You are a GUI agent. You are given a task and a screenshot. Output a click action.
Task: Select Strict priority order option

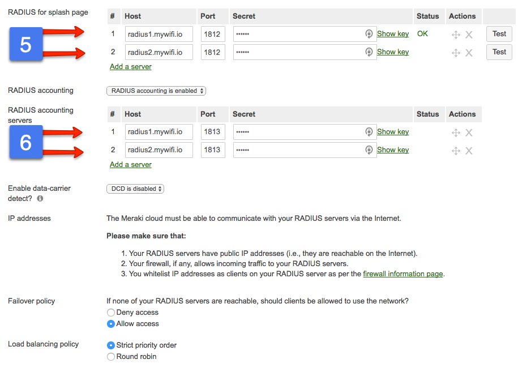click(x=111, y=345)
